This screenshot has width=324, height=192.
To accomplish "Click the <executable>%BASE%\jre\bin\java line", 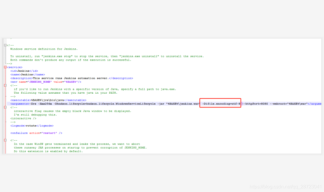I will coord(48,100).
